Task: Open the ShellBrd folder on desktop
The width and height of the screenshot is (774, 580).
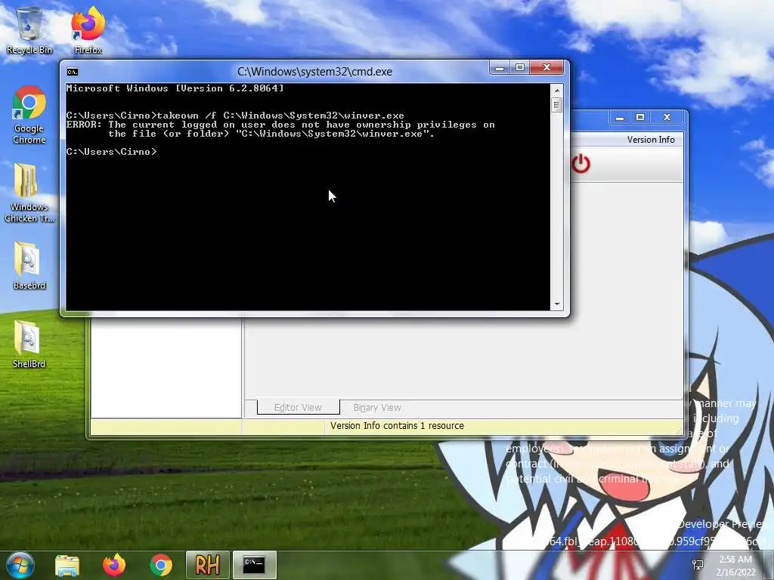Action: click(x=29, y=344)
